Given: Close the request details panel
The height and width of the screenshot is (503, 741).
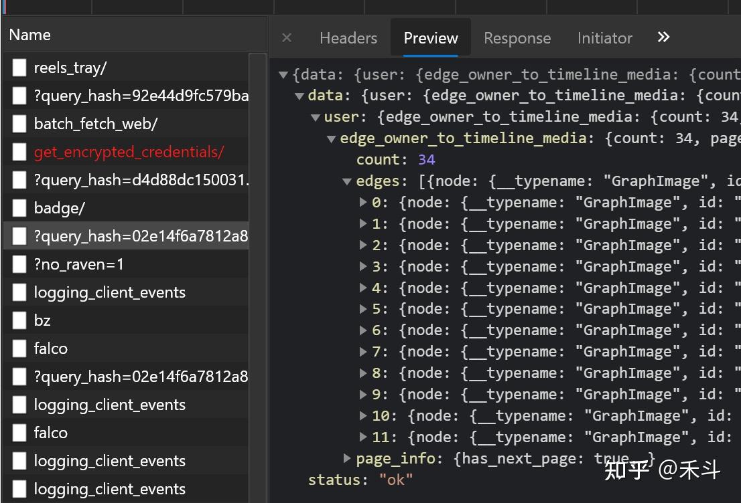Looking at the screenshot, I should 286,37.
